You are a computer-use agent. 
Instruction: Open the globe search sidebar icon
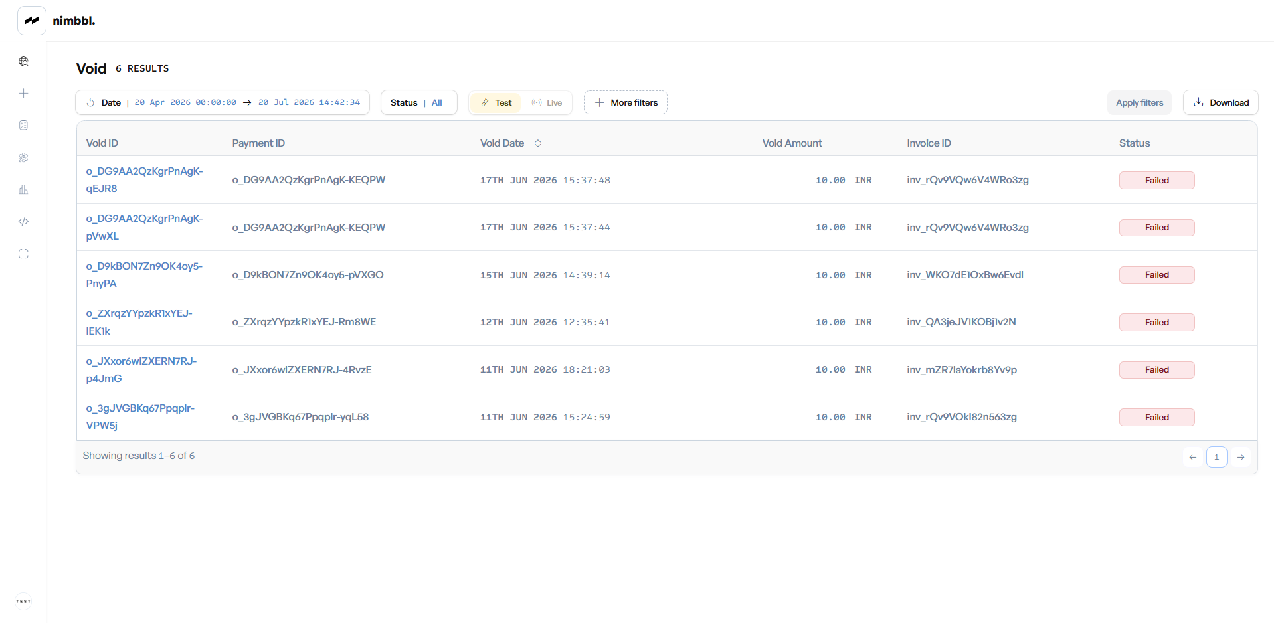24,62
